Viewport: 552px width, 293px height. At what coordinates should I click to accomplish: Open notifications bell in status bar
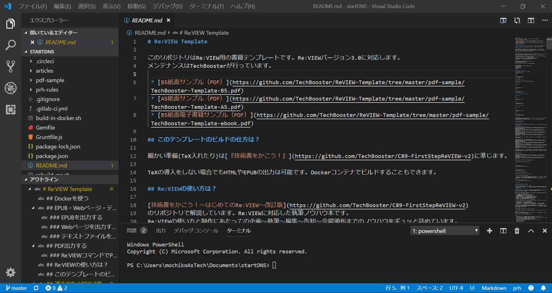pyautogui.click(x=544, y=288)
